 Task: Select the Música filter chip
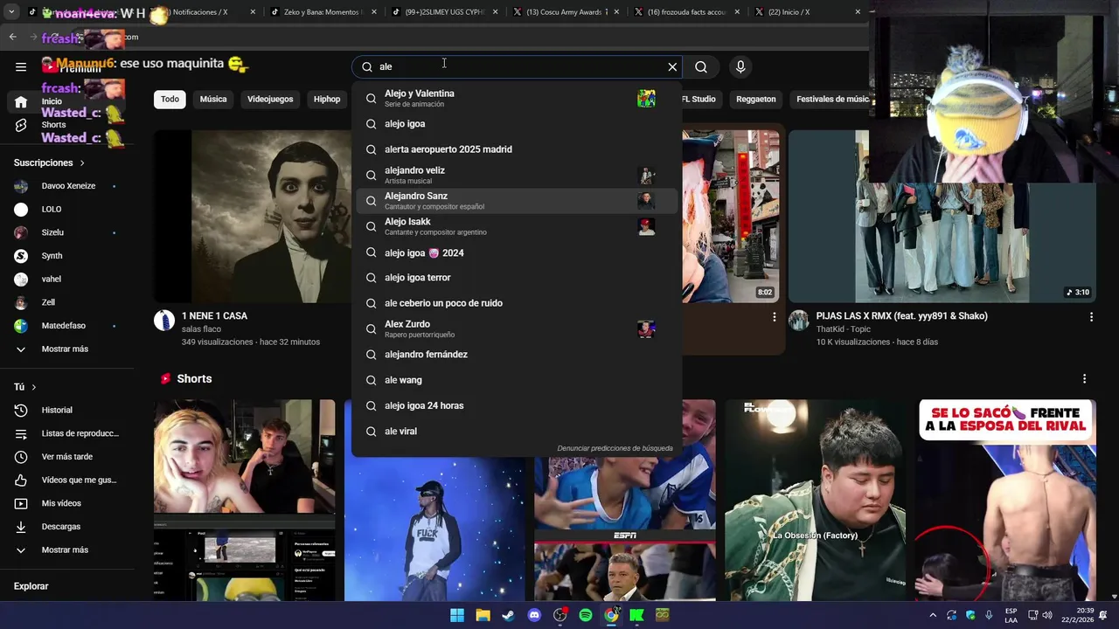coord(213,100)
